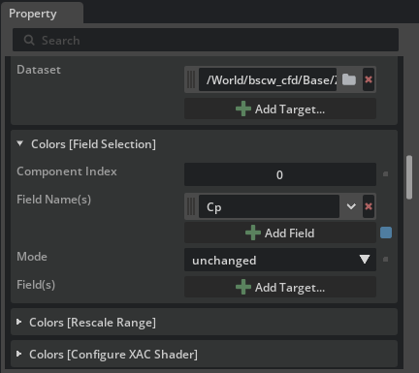Remove the Cp field with red X

tap(369, 206)
